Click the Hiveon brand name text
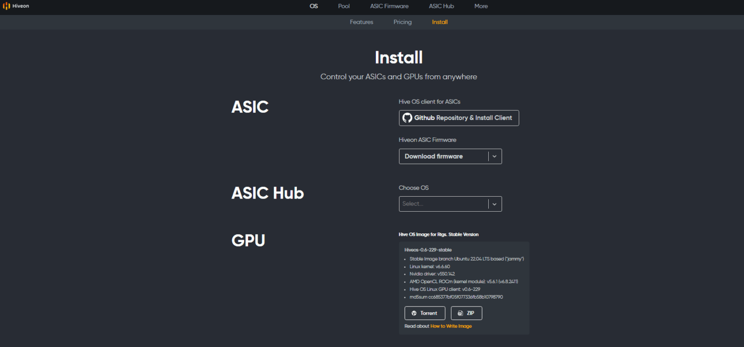744x347 pixels. coord(21,6)
